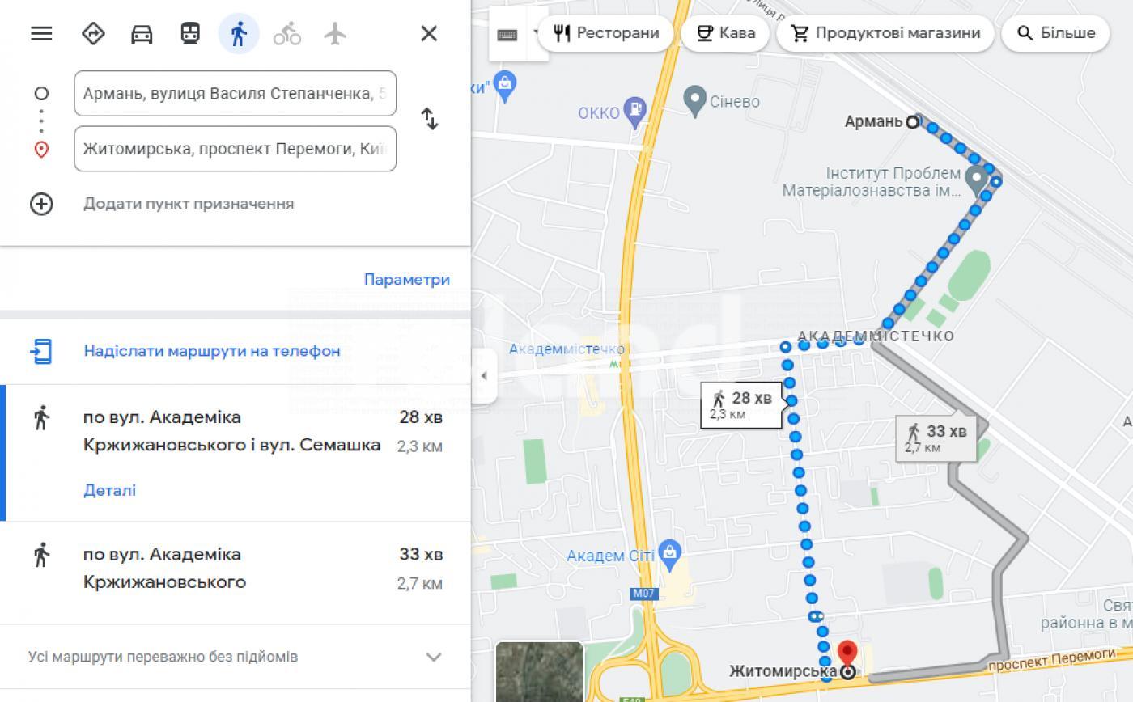Select the public transit travel mode
This screenshot has height=702, width=1133.
[190, 33]
